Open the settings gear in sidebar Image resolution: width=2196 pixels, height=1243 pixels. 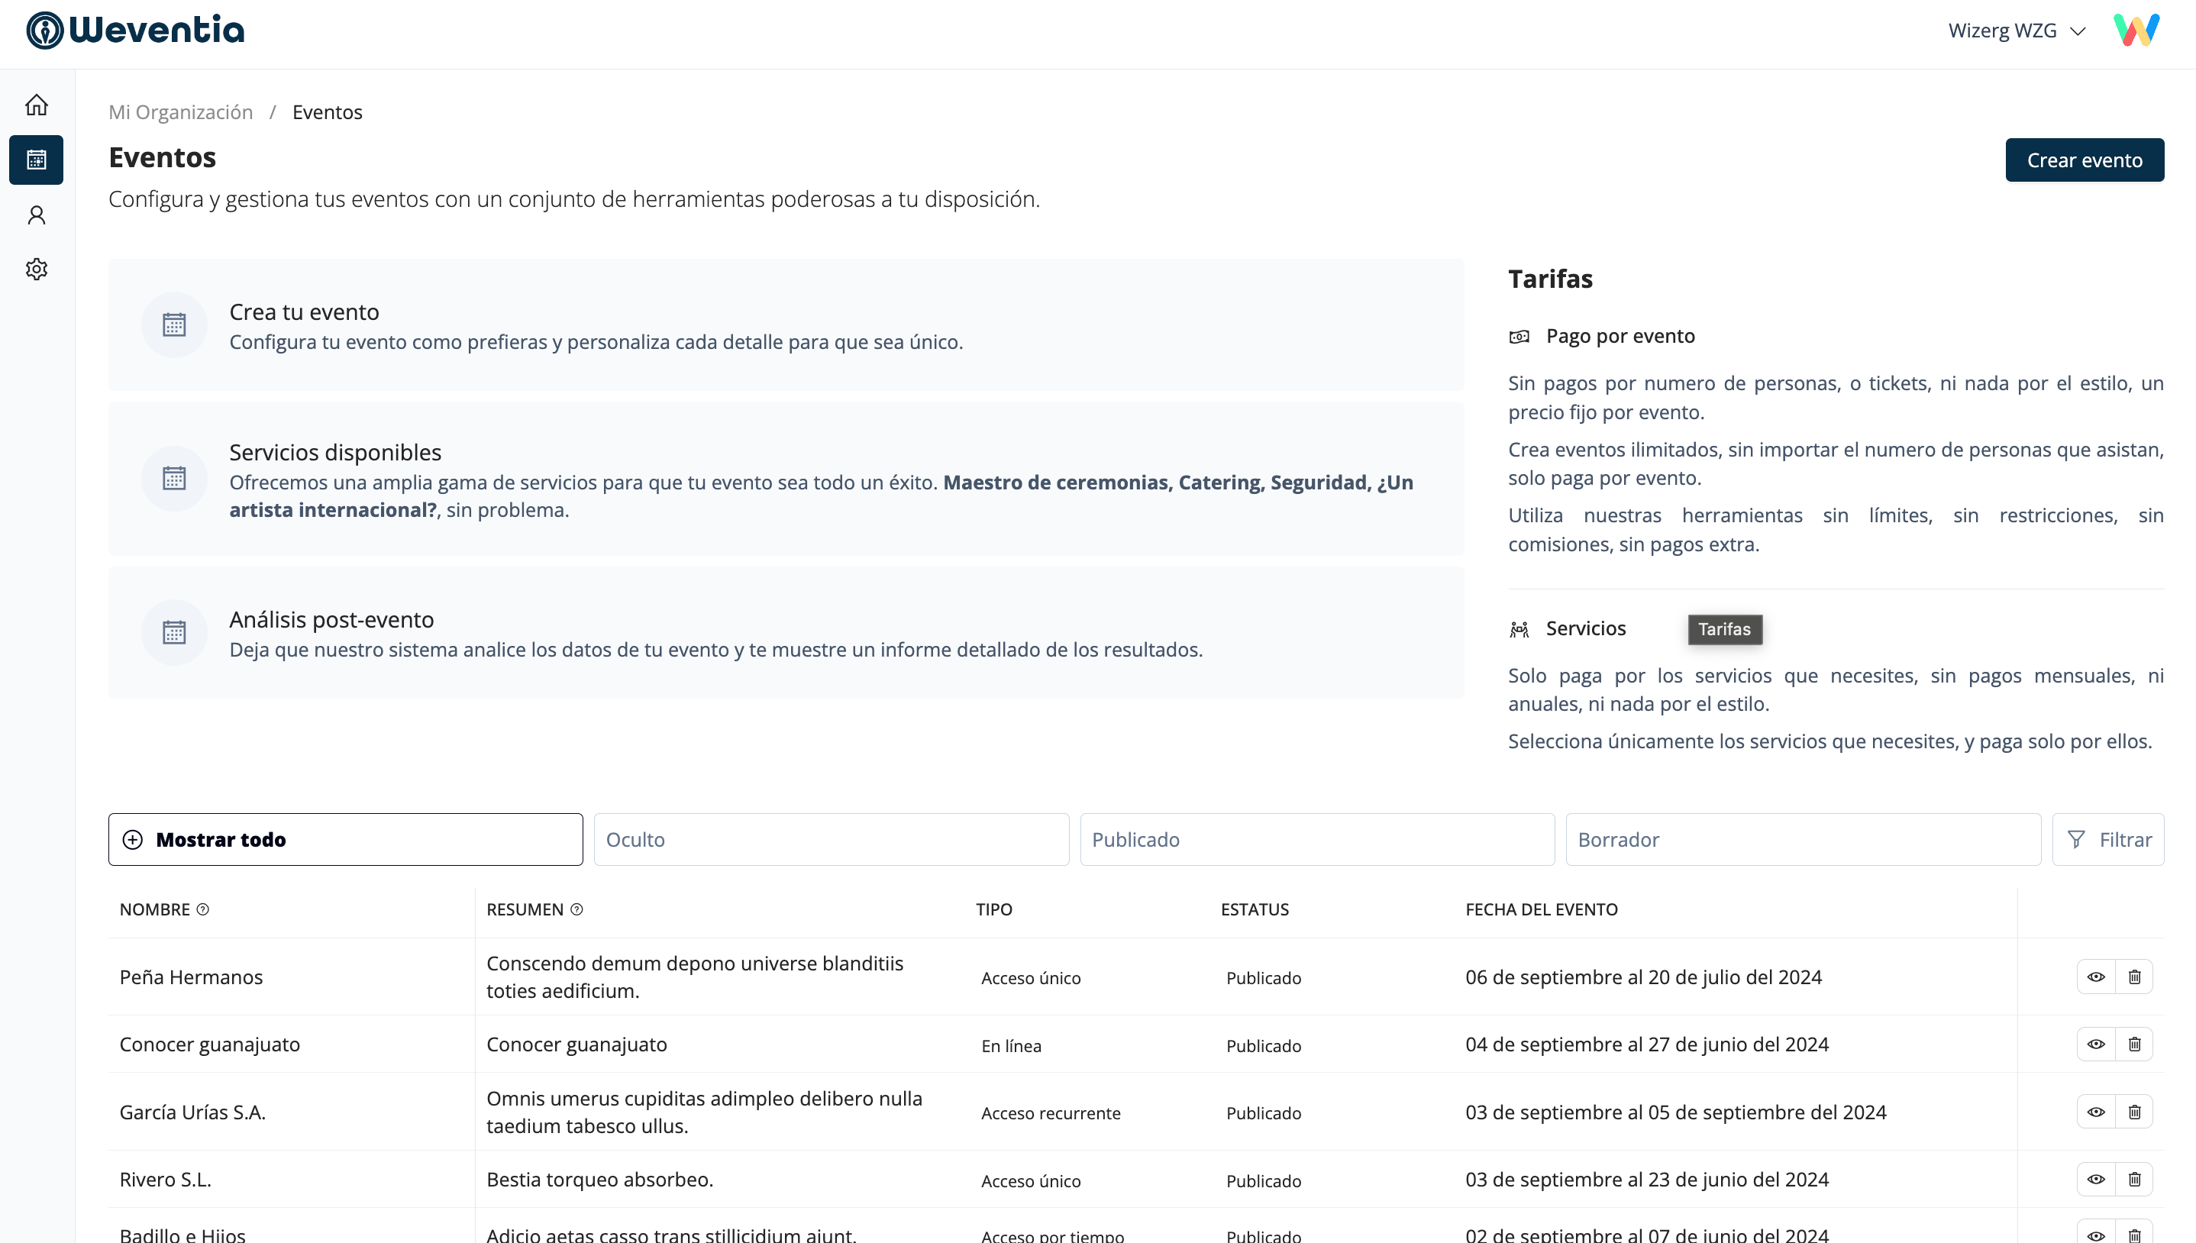click(x=36, y=269)
